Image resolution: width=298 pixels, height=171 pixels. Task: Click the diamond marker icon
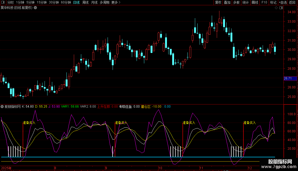(276, 8)
